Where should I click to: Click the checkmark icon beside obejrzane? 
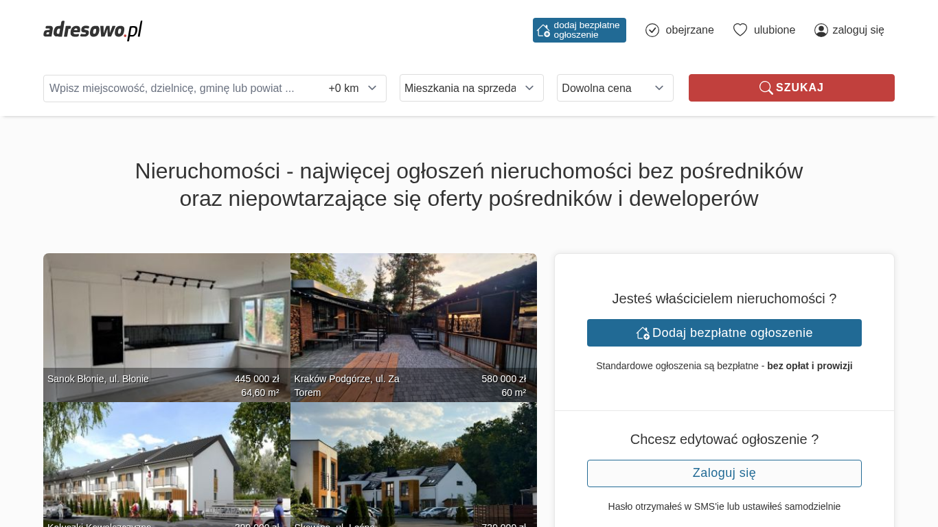coord(652,30)
